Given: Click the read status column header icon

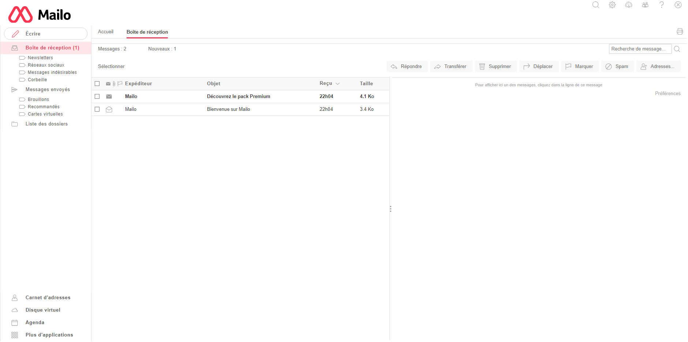Looking at the screenshot, I should pyautogui.click(x=108, y=84).
